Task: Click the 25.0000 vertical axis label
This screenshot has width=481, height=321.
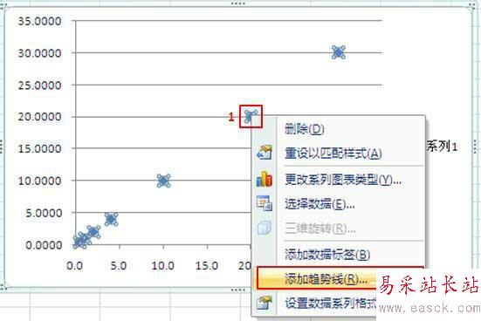Action: click(39, 85)
